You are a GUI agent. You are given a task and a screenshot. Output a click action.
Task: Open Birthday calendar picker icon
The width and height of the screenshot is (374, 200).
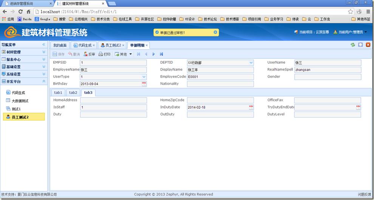(x=144, y=84)
